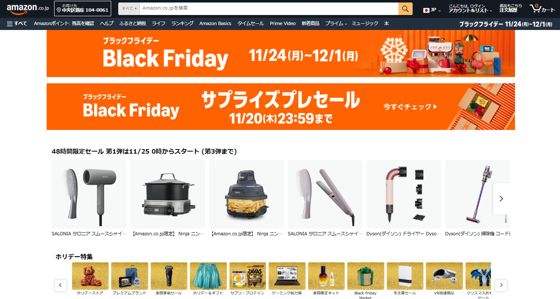
Task: Open タイムセール in the navigation bar
Action: [x=251, y=23]
